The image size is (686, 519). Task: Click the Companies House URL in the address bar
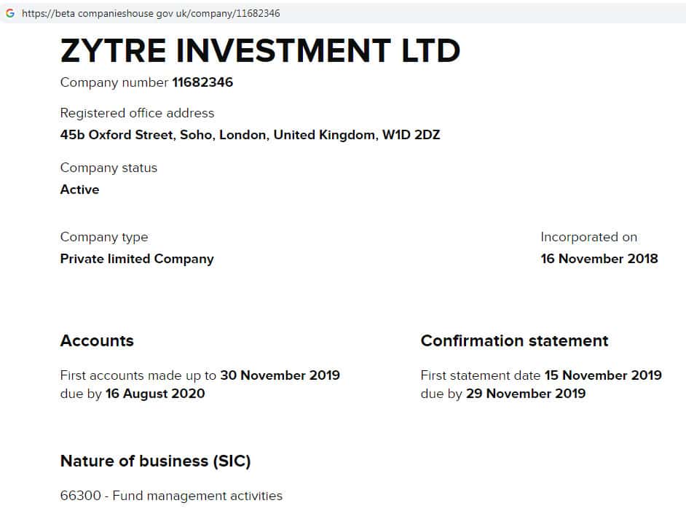(151, 13)
